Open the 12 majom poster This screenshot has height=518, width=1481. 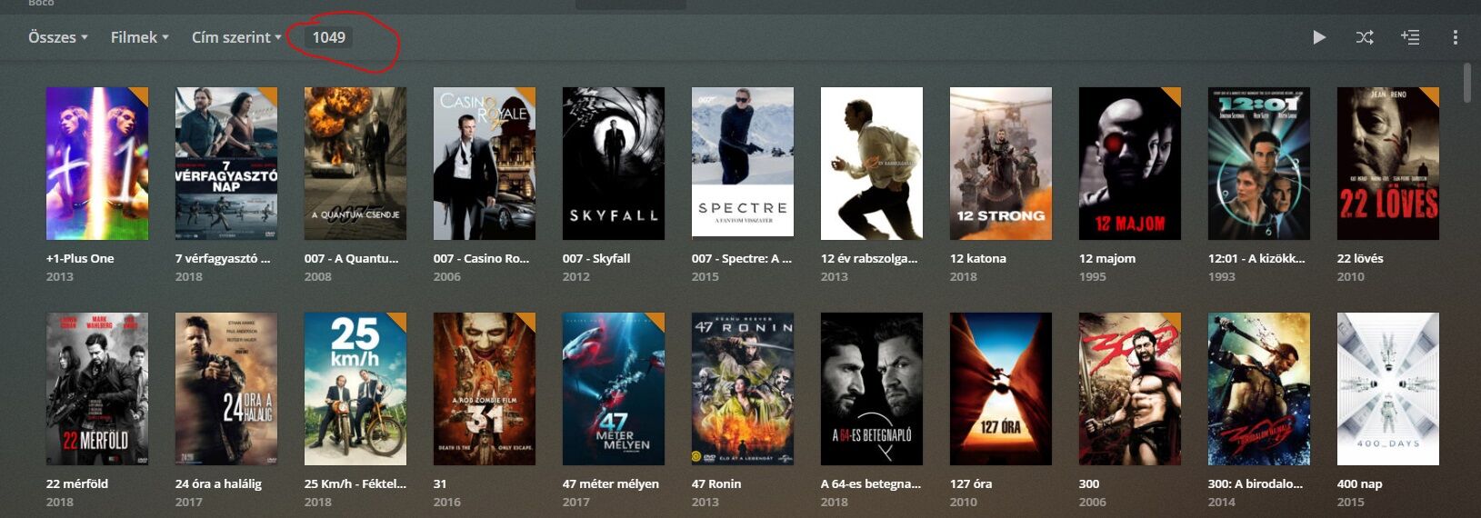click(1130, 164)
